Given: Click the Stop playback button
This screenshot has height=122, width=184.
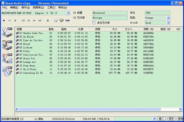Looking at the screenshot, I should click(15, 20).
